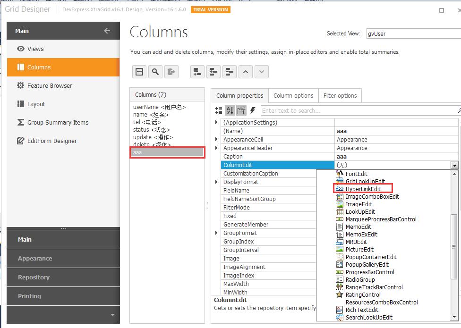This screenshot has width=461, height=328.
Task: Select RatingControl from the editor list
Action: pos(363,295)
